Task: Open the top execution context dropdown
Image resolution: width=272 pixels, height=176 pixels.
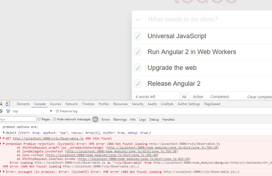Action: tap(32, 111)
